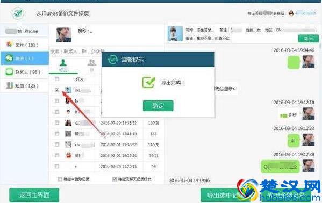Click friend avatar in the 110(3) row
Screen dimensions: 322x203
[x=68, y=144]
